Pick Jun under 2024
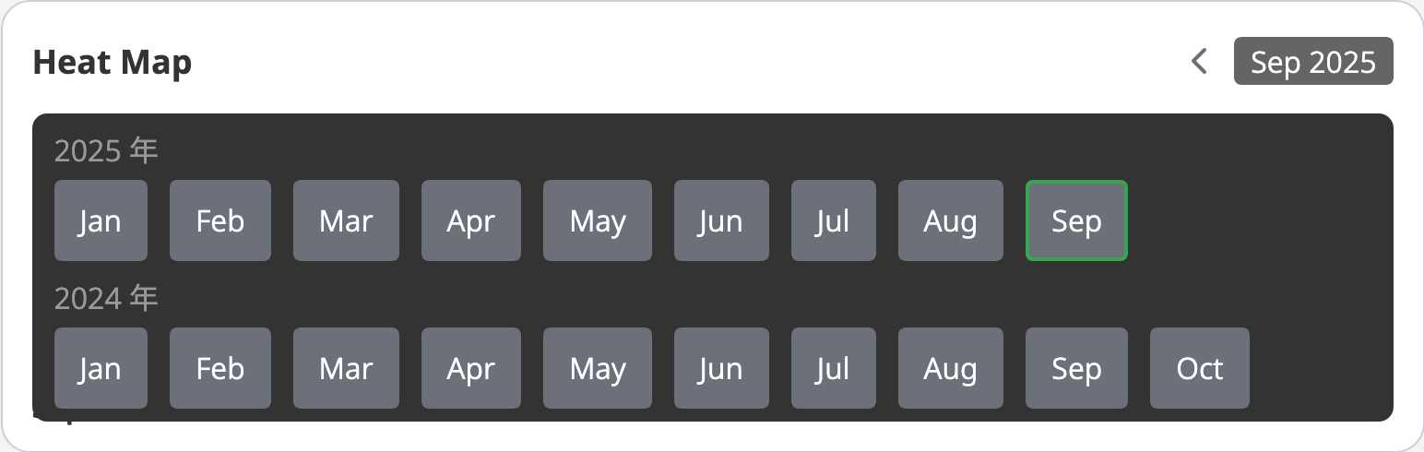1424x452 pixels. (720, 368)
